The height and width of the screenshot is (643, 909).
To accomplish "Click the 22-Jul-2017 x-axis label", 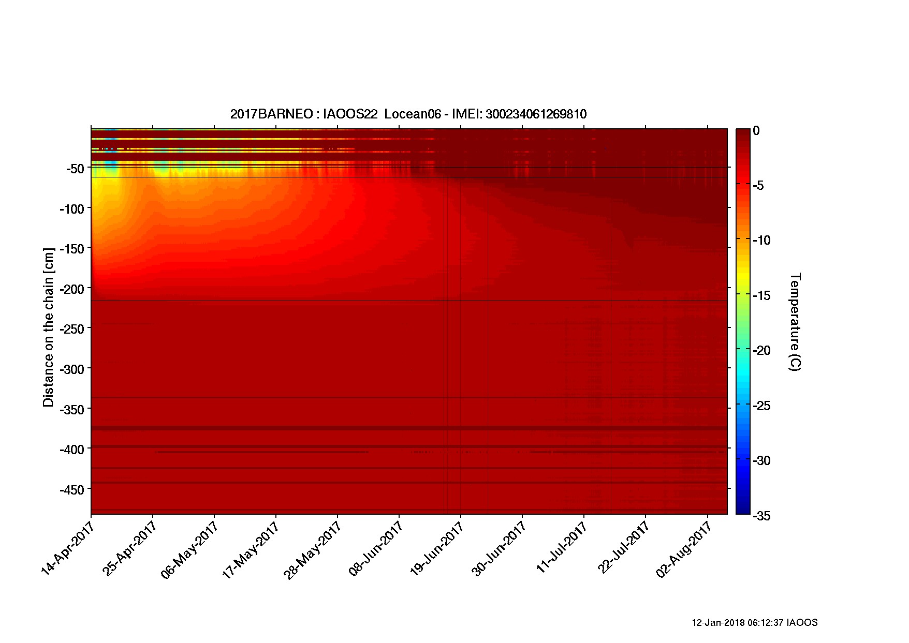I will pos(623,546).
